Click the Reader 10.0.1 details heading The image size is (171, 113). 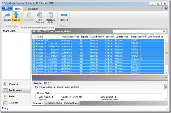(42, 83)
